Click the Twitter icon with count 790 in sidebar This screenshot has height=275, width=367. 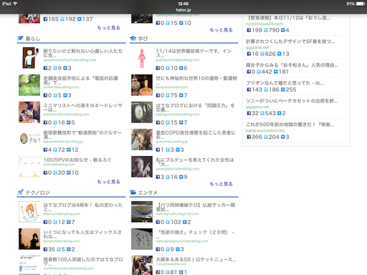(266, 30)
